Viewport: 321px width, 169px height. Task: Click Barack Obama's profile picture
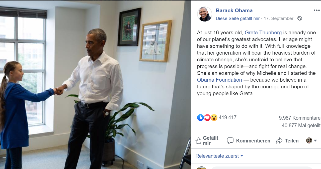click(x=205, y=14)
